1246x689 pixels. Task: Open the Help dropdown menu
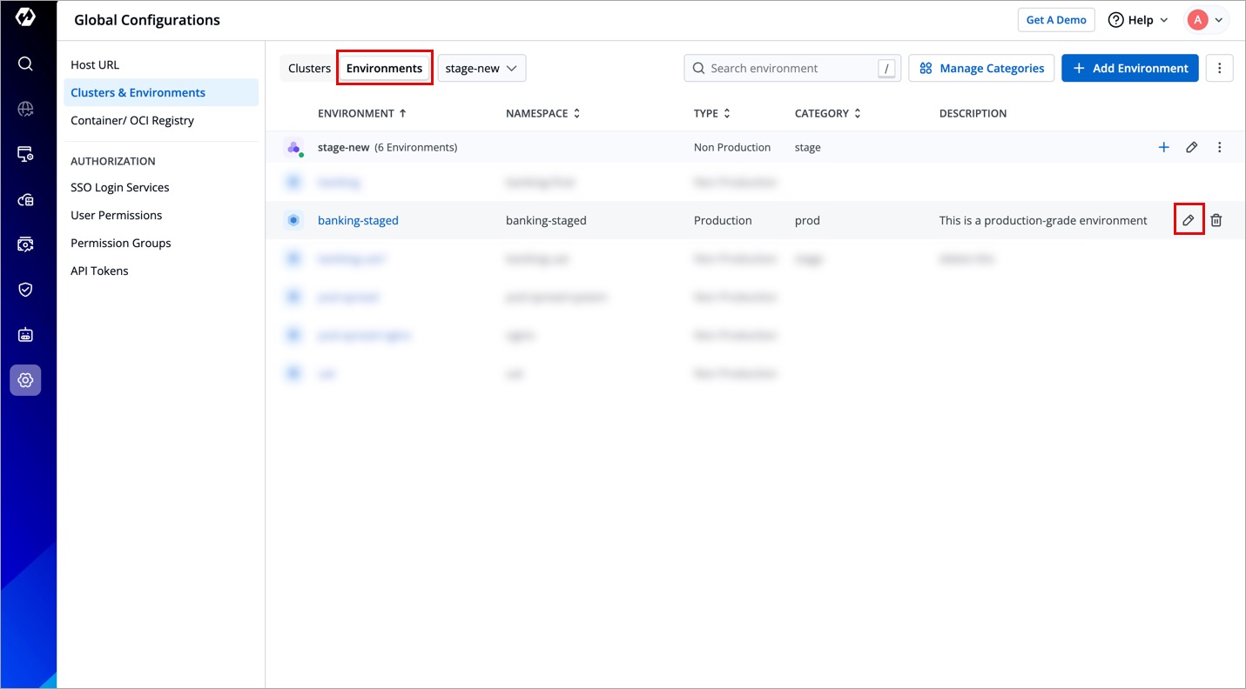point(1138,20)
